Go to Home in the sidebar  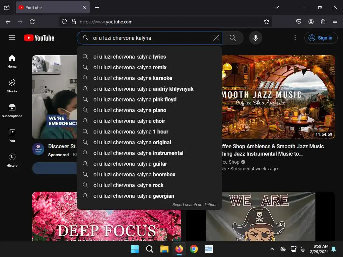coord(12,62)
